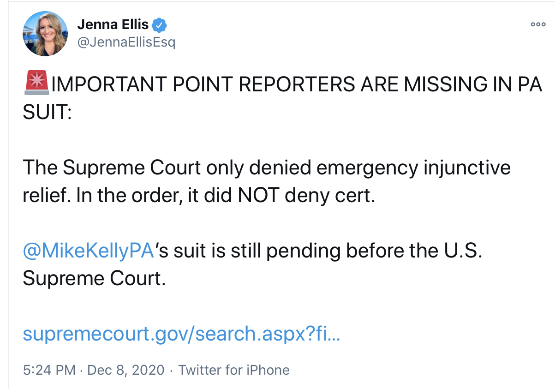Click the "Twitter for iPhone" source label
The image size is (555, 389).
234,370
